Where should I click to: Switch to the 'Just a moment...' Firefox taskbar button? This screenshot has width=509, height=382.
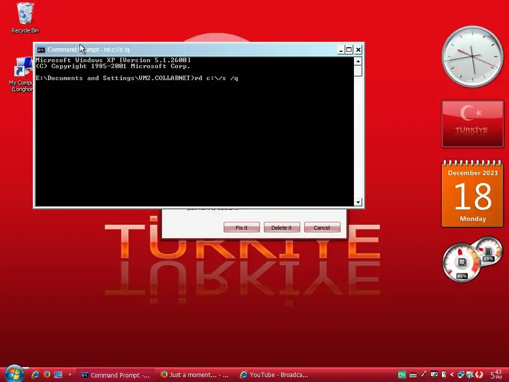click(194, 375)
